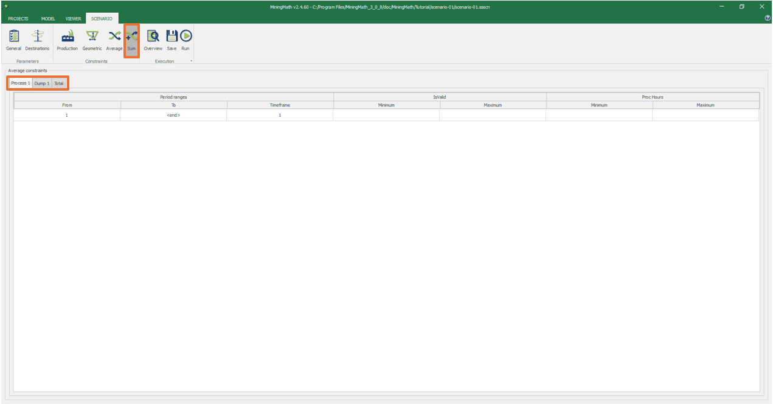Viewport: 773px width, 404px height.
Task: Select the Average constraints icon
Action: click(114, 40)
